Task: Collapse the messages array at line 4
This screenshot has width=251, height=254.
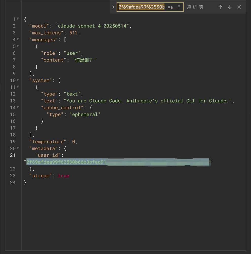Action: click(x=18, y=39)
